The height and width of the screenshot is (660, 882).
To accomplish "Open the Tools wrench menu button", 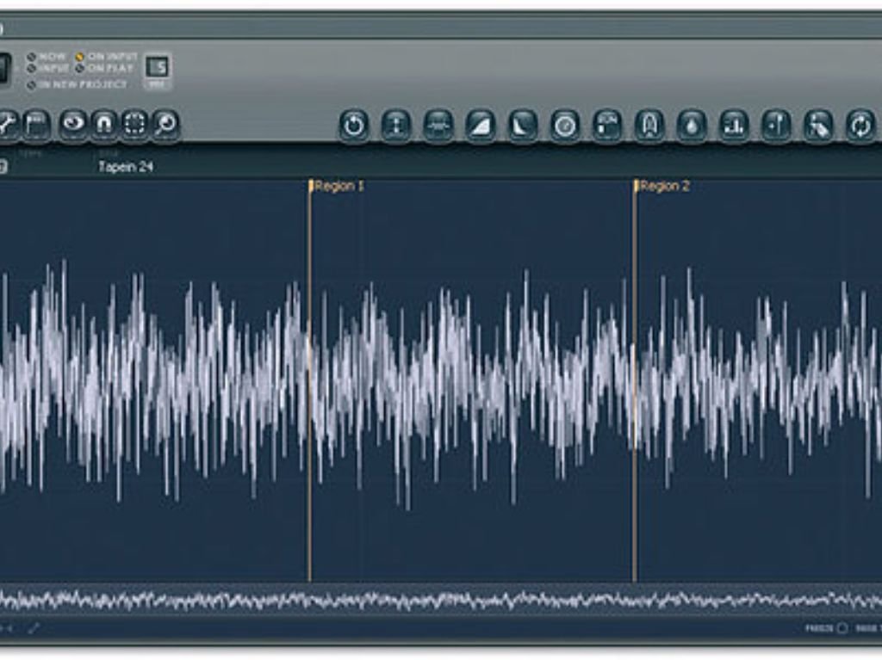I will coord(7,124).
